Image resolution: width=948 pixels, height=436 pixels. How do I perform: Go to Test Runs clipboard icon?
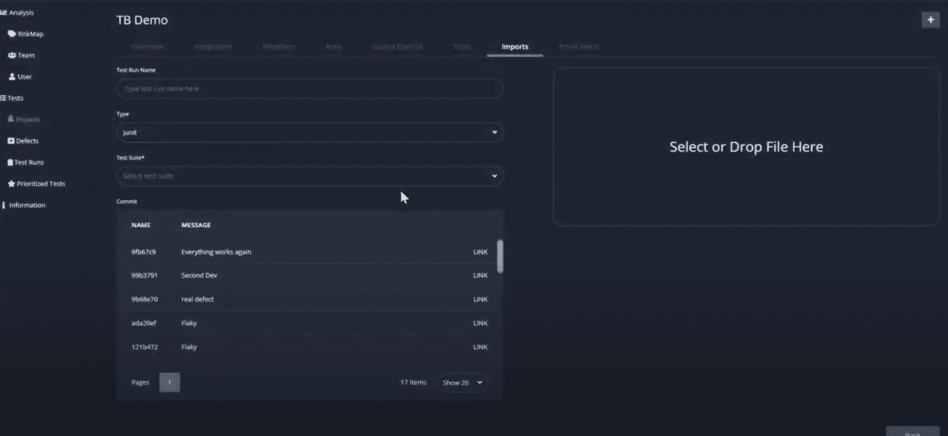10,163
